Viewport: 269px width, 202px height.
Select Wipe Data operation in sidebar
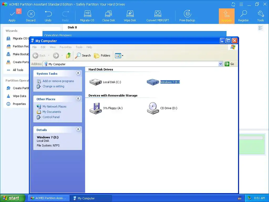click(x=16, y=96)
